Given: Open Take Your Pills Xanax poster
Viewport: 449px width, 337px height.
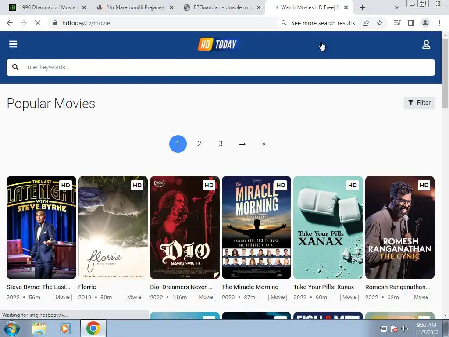Looking at the screenshot, I should coord(328,227).
